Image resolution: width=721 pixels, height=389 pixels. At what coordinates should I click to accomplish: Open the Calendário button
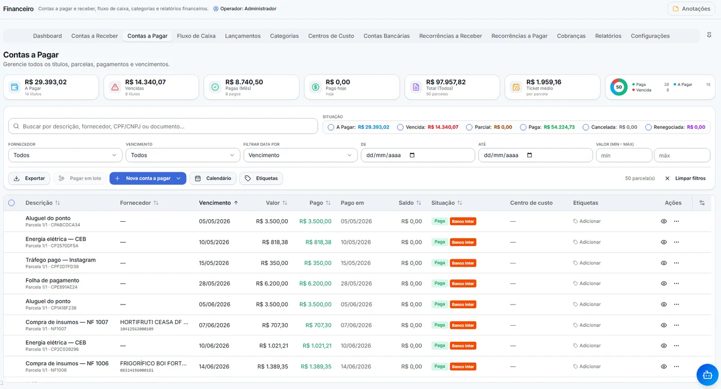tap(213, 179)
